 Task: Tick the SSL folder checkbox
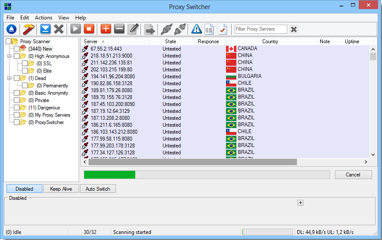click(25, 64)
